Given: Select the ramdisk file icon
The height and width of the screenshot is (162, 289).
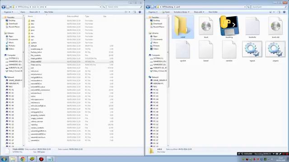Looking at the screenshot, I should 229,51.
